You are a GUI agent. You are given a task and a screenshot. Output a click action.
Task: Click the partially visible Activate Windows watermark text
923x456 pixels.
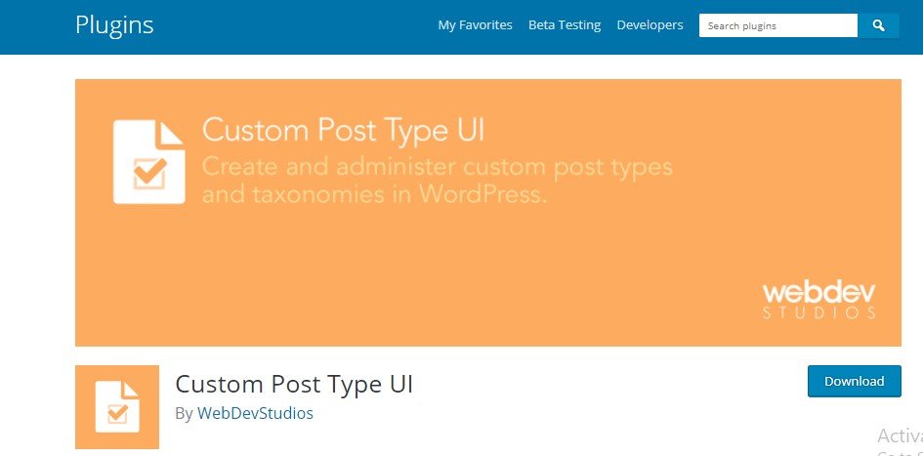pos(900,435)
